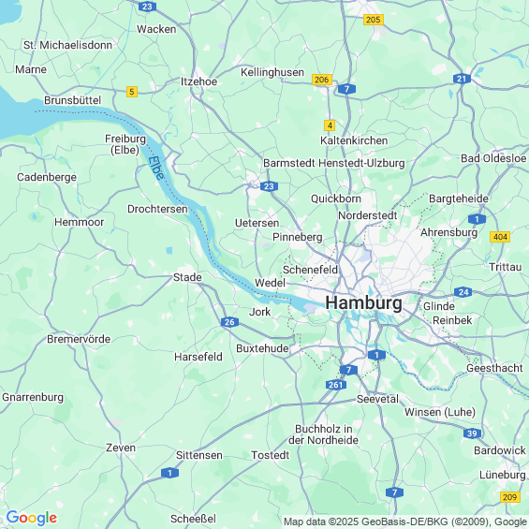This screenshot has height=529, width=529.
Task: Select the Norderstedt town label
Action: pos(368,215)
